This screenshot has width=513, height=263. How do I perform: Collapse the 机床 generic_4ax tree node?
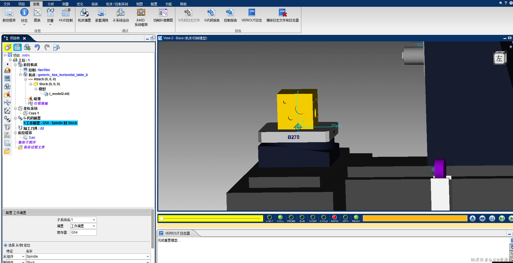point(20,75)
